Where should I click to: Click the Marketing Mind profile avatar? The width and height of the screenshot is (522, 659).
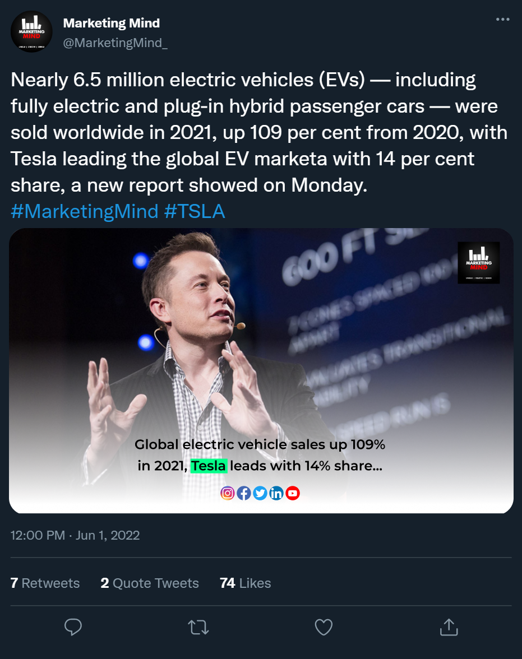31,31
